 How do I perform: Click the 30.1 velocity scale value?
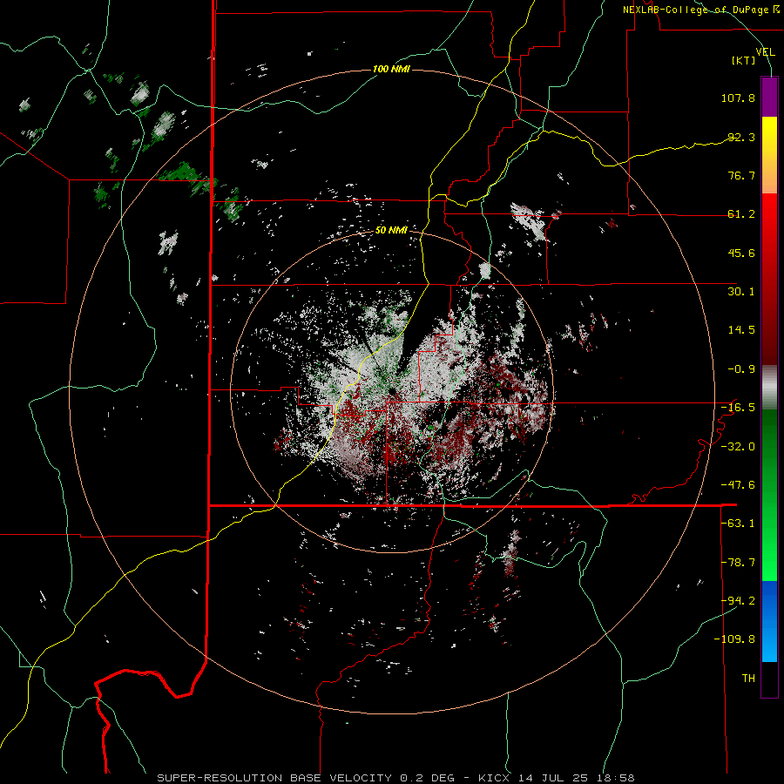(x=741, y=292)
